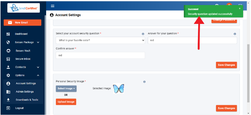This screenshot has height=115, width=251.
Task: Click the Logout exit icon
Action: 8,108
